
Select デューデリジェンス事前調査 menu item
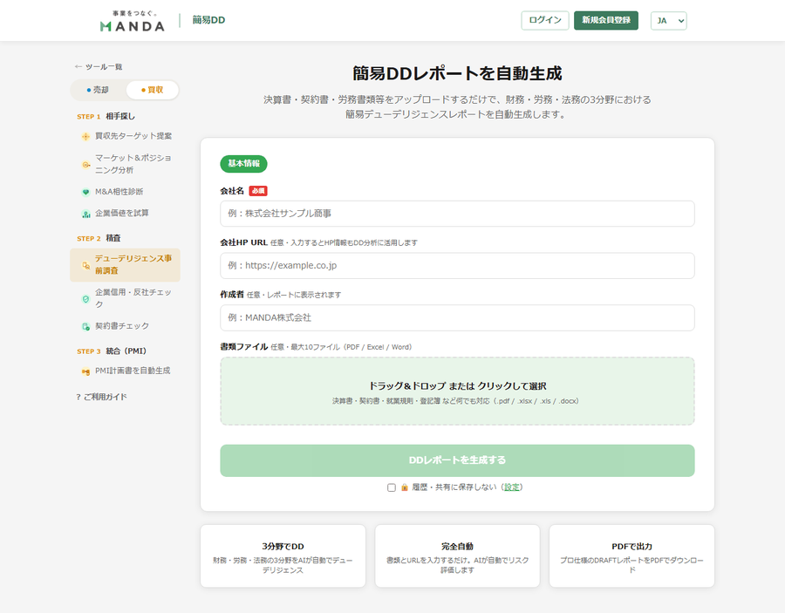[125, 265]
